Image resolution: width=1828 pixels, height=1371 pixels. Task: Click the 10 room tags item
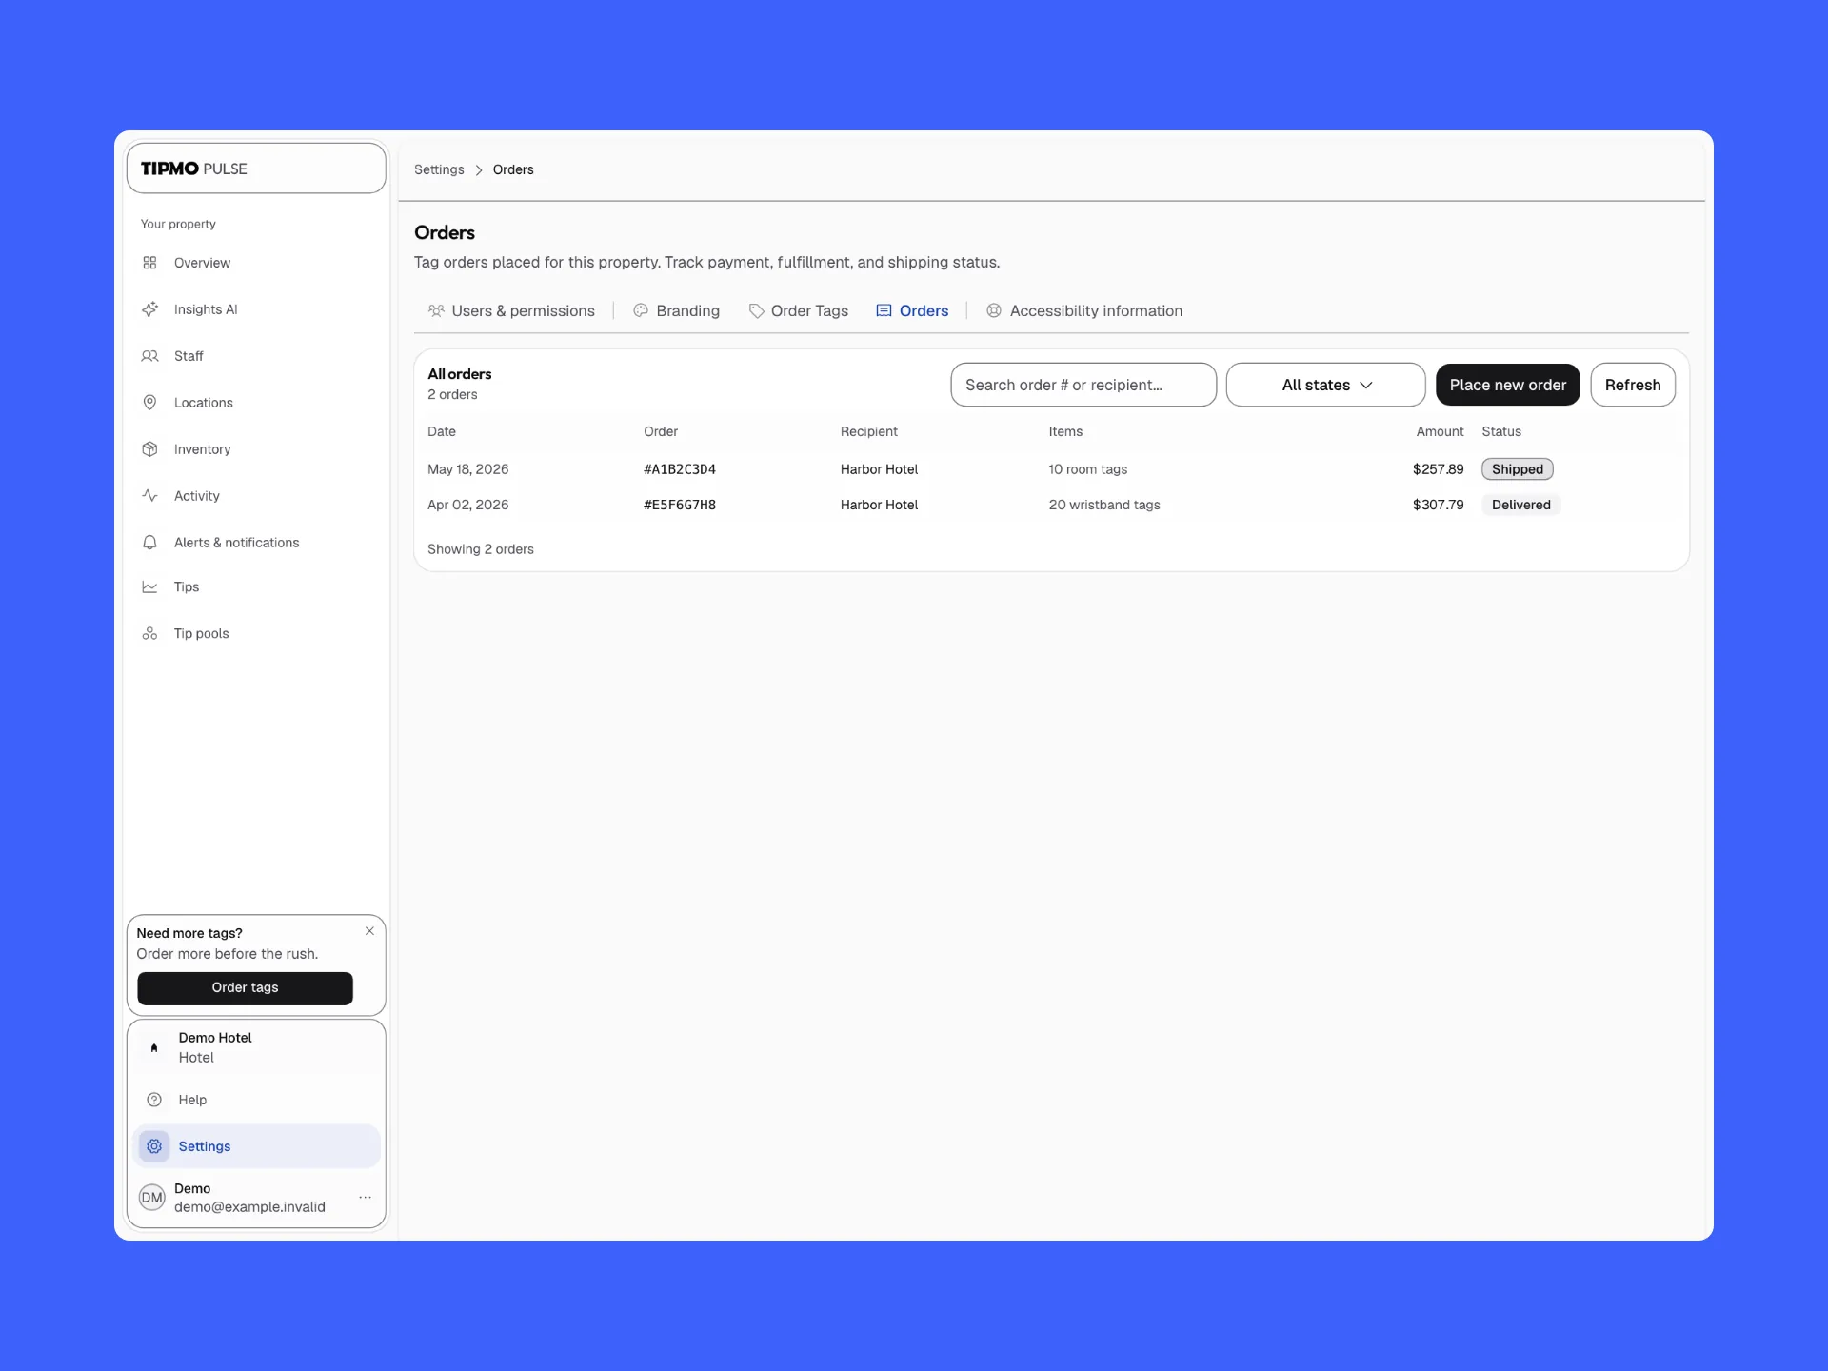click(1087, 469)
